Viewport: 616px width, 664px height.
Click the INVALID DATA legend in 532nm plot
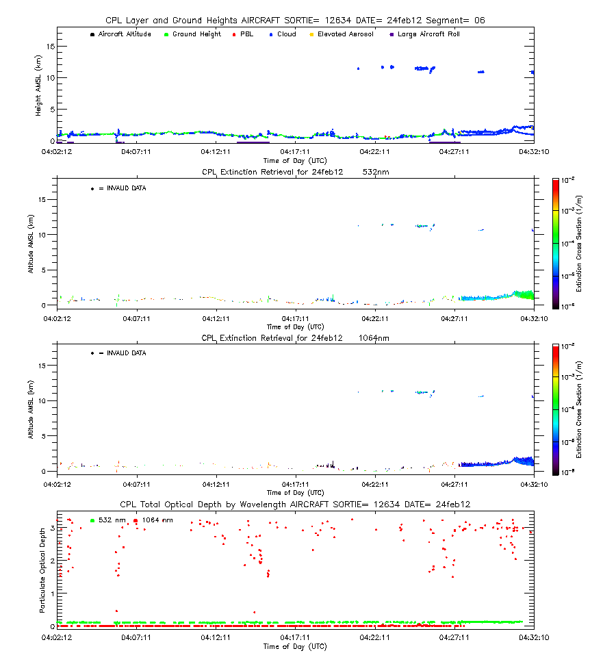click(118, 188)
